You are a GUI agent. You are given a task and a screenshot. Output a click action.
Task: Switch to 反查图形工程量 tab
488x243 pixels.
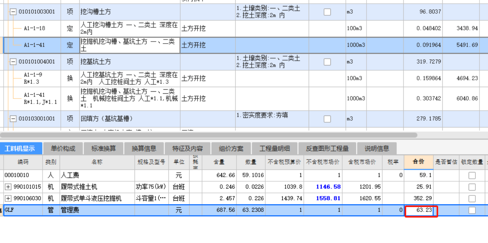327,148
